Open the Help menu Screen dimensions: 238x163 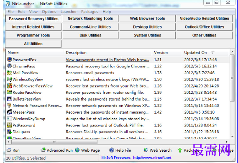(x=107, y=12)
